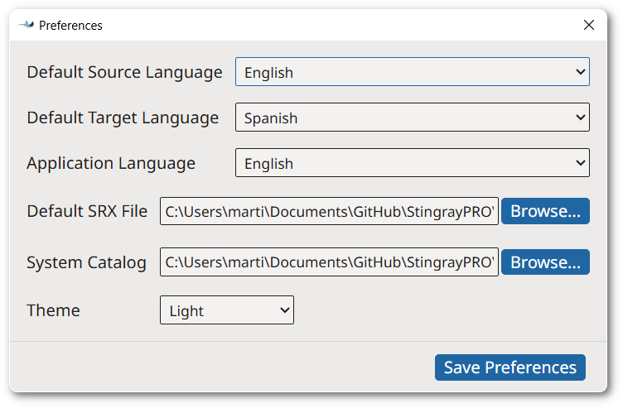The height and width of the screenshot is (408, 623).
Task: Browse for the System Catalog
Action: click(545, 262)
